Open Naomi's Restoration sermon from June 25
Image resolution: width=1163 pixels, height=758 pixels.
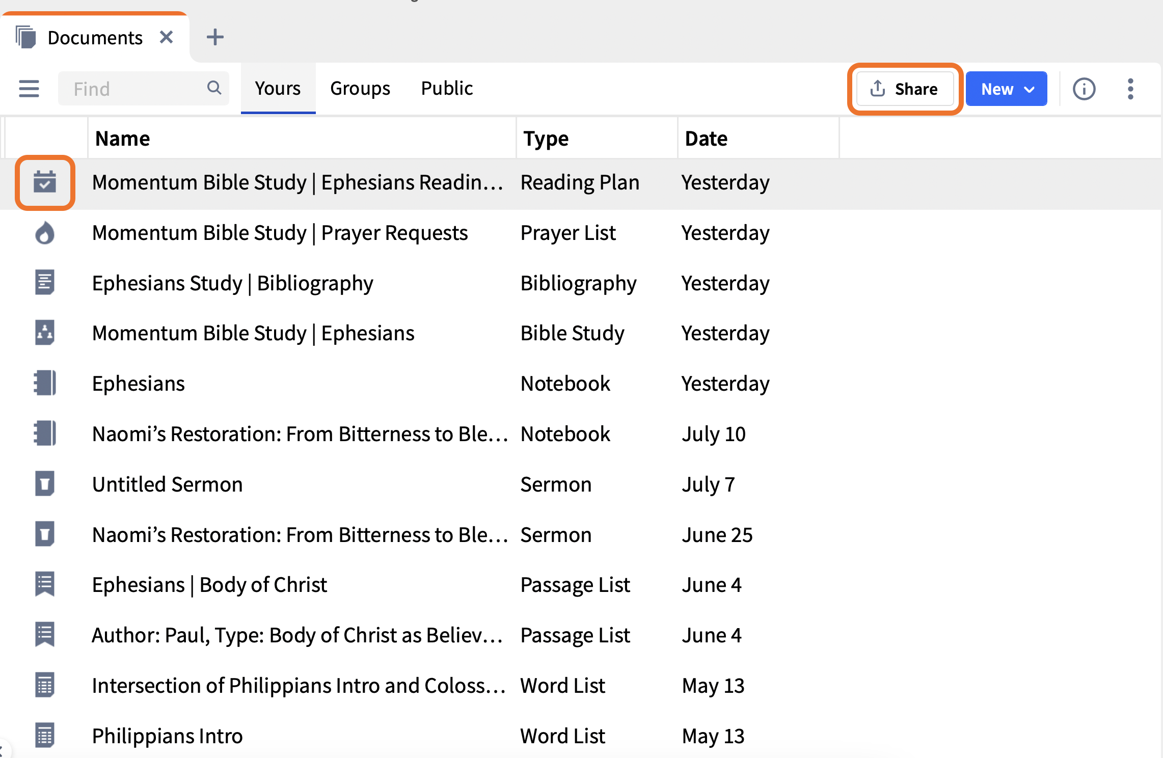click(581, 534)
